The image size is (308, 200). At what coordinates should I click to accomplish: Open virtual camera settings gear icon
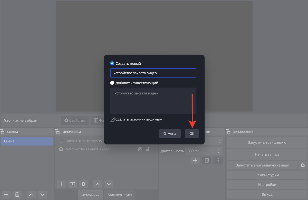click(303, 165)
